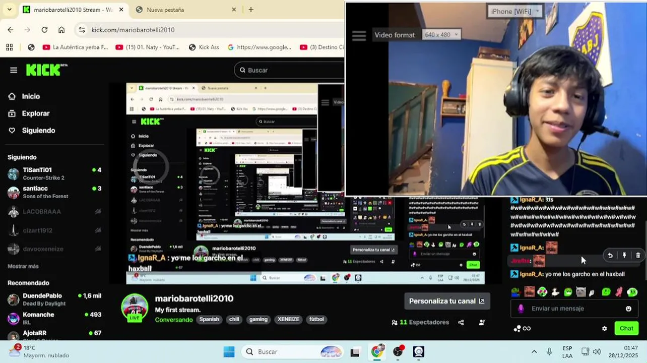The width and height of the screenshot is (647, 363).
Task: Go back in the browser
Action: [x=11, y=30]
